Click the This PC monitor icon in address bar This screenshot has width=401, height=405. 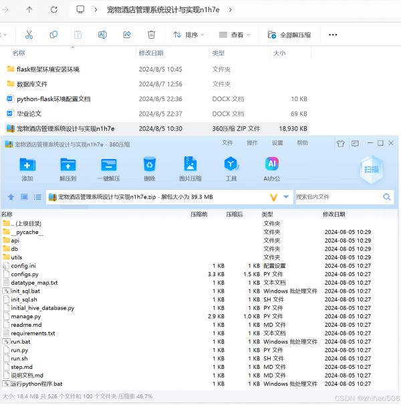click(80, 9)
